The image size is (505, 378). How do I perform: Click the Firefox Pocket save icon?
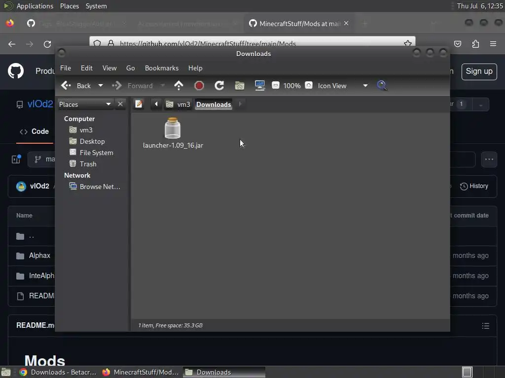[457, 44]
